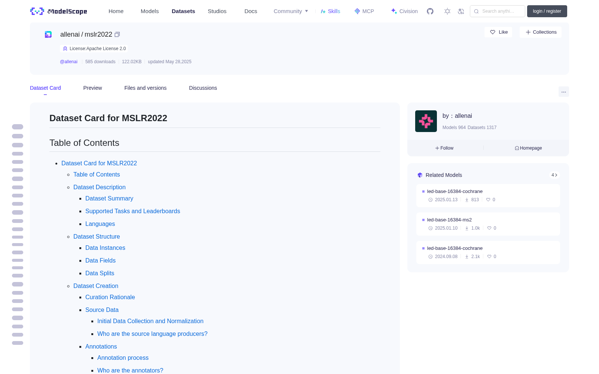Jump to Who are the source language producers?

(x=152, y=334)
